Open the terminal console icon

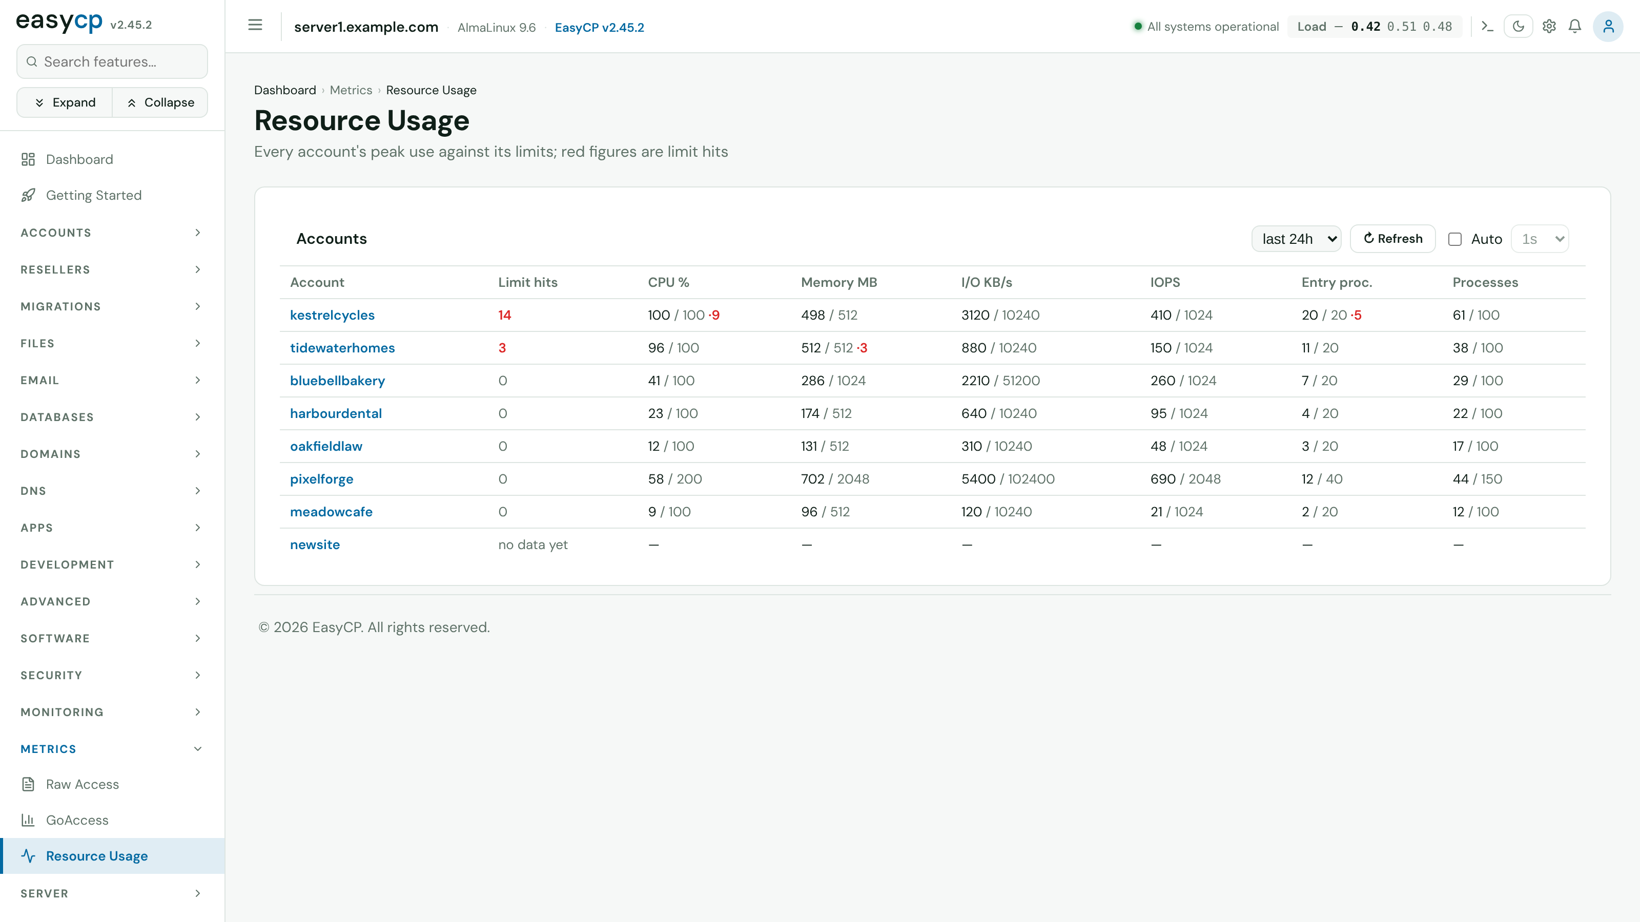click(x=1487, y=26)
